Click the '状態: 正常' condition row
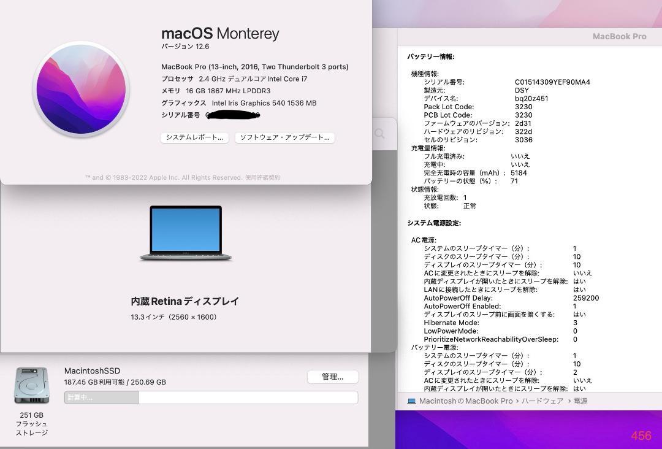This screenshot has width=662, height=449. click(450, 206)
